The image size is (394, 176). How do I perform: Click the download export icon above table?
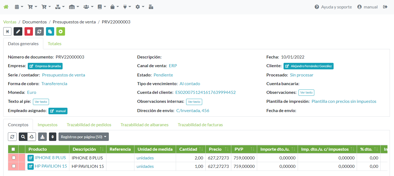tap(42, 137)
